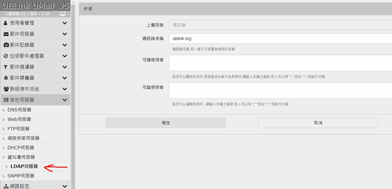Open the LDAP伺服器 menu item
392x189 pixels.
pos(24,166)
